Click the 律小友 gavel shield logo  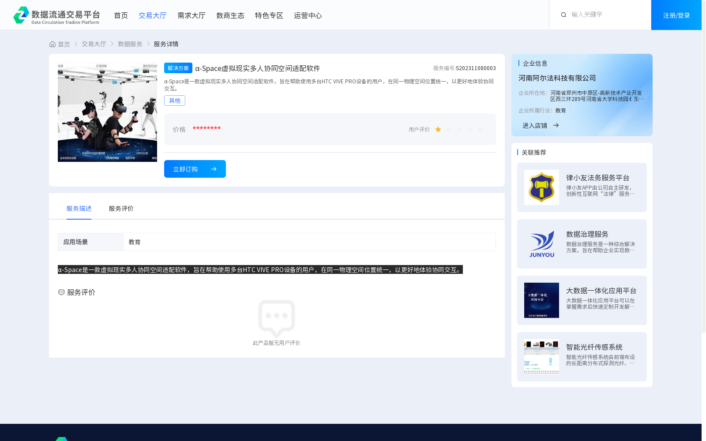pos(541,187)
